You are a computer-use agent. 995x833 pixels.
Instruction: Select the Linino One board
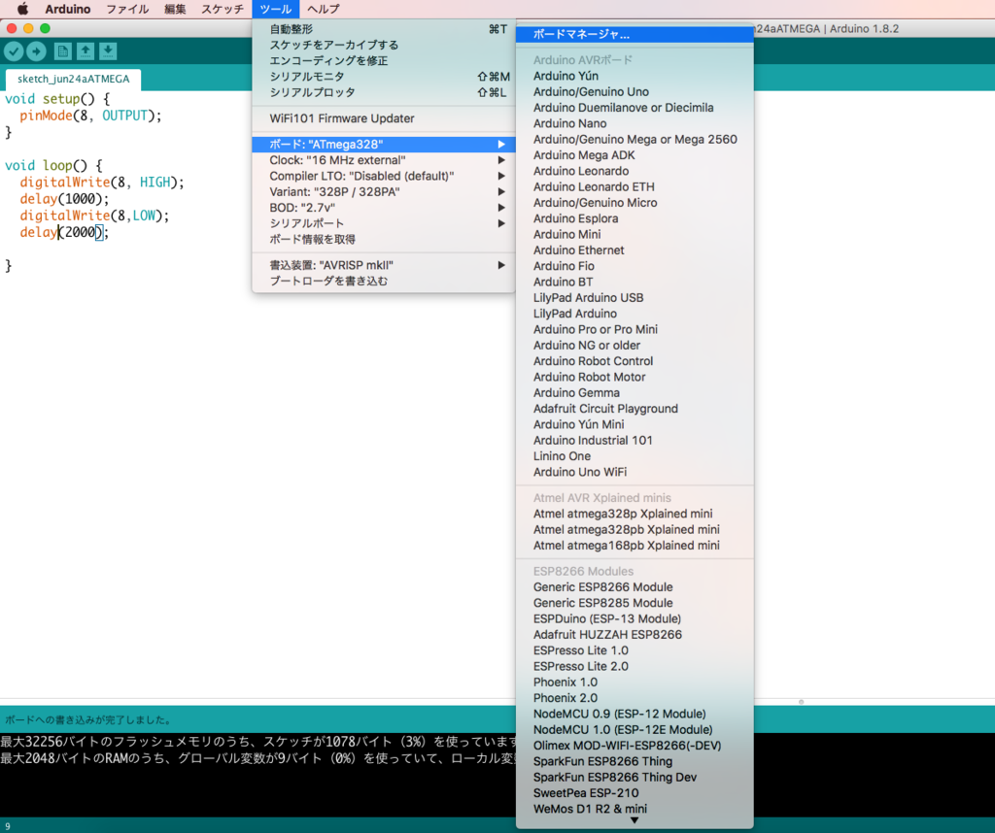coord(635,456)
